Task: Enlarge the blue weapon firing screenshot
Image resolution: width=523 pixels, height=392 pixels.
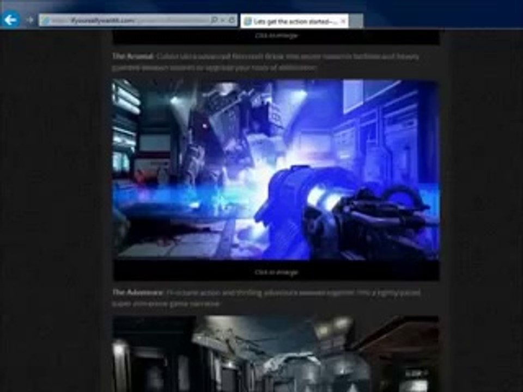Action: click(x=276, y=170)
